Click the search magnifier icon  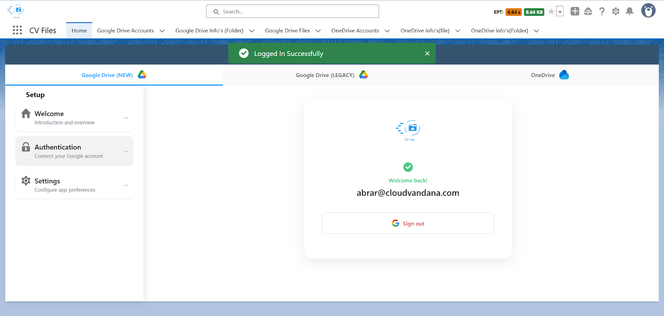(216, 12)
